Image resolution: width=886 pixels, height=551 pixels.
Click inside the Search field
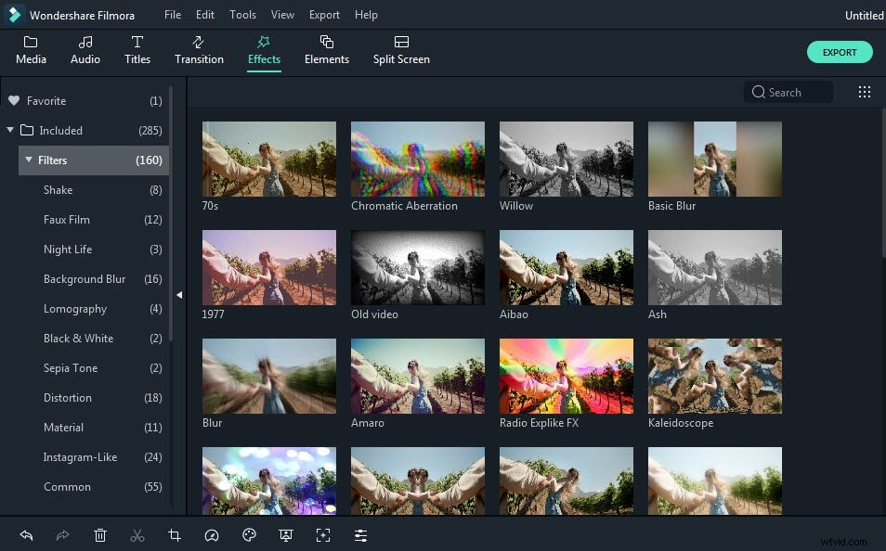(x=789, y=92)
